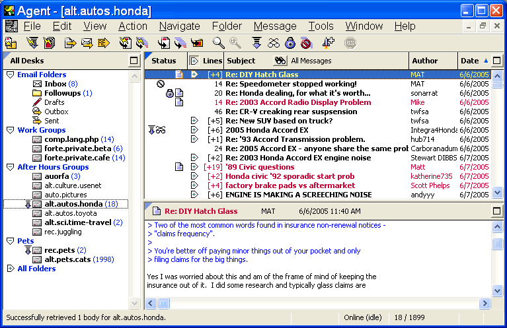Image resolution: width=507 pixels, height=328 pixels.
Task: Click ignore icon on Speedometer stopped working row
Action: click(x=161, y=84)
